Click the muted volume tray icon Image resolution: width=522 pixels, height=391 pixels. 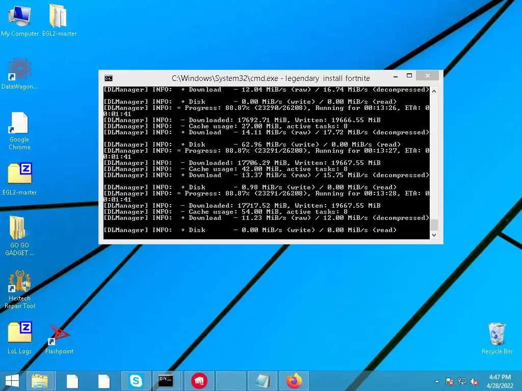click(x=474, y=381)
